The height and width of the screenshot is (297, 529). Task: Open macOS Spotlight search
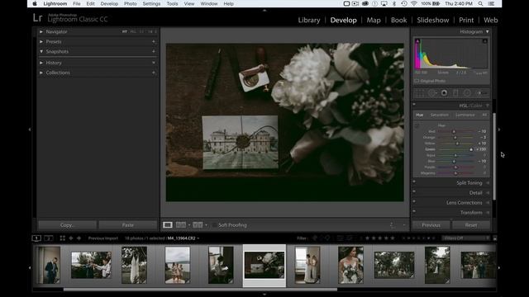480,3
